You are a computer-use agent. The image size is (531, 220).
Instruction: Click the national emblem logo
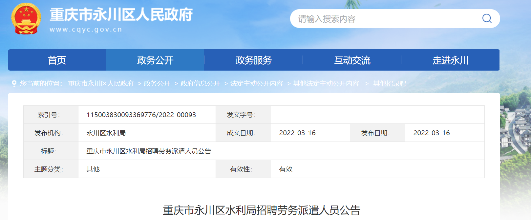(26, 18)
